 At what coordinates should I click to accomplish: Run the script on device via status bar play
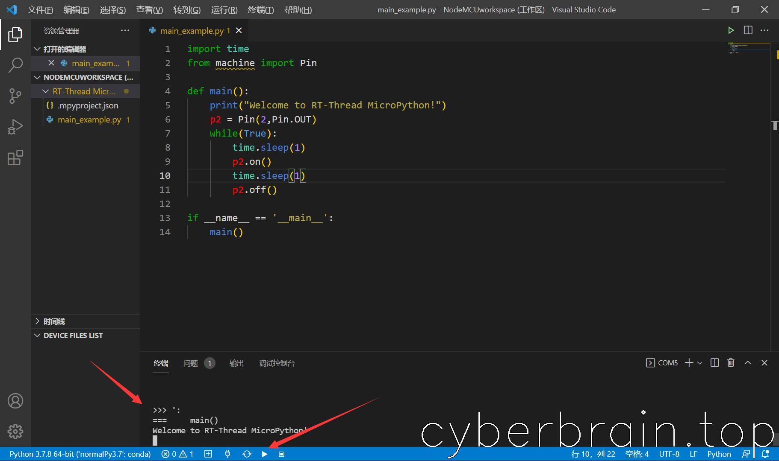click(x=265, y=454)
